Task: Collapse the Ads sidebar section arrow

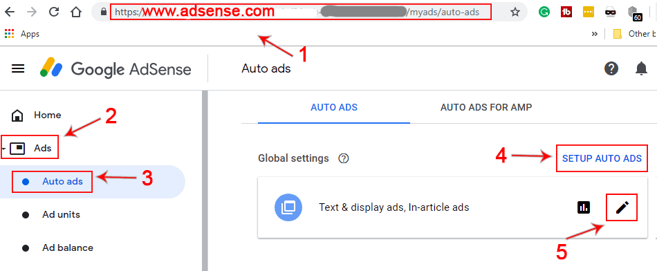Action: [3, 149]
